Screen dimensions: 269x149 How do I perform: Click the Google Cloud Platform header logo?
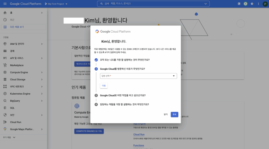[x=25, y=4]
